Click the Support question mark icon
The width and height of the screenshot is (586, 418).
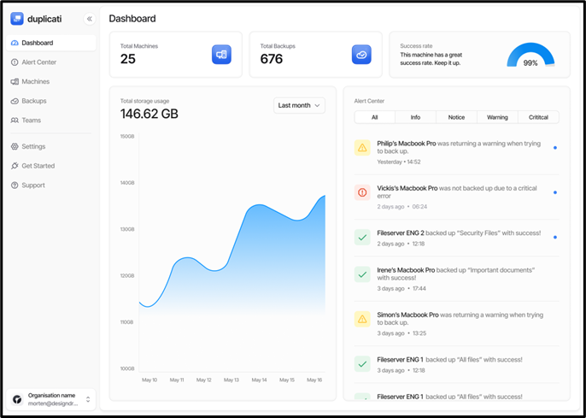pos(15,185)
